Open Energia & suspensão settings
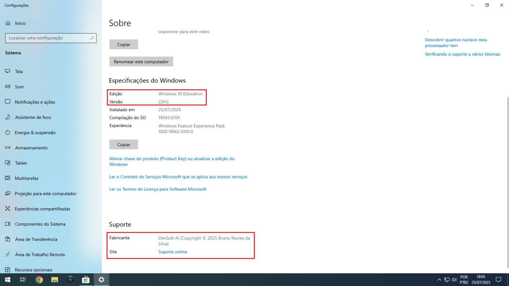Screen dimensions: 509x286 point(35,133)
